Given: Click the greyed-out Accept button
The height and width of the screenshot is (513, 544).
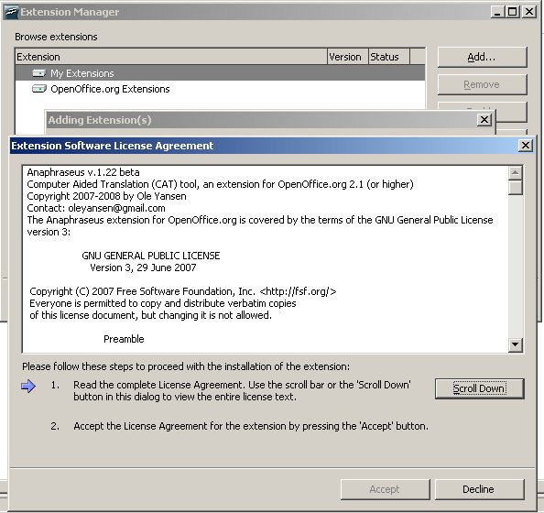Looking at the screenshot, I should click(x=385, y=489).
